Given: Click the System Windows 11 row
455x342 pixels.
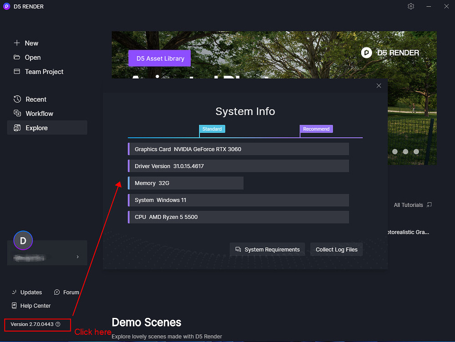Looking at the screenshot, I should (x=238, y=200).
